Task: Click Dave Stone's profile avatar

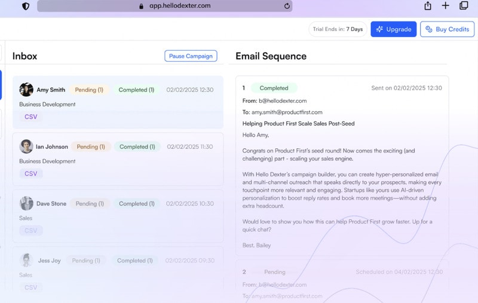Action: tap(26, 203)
